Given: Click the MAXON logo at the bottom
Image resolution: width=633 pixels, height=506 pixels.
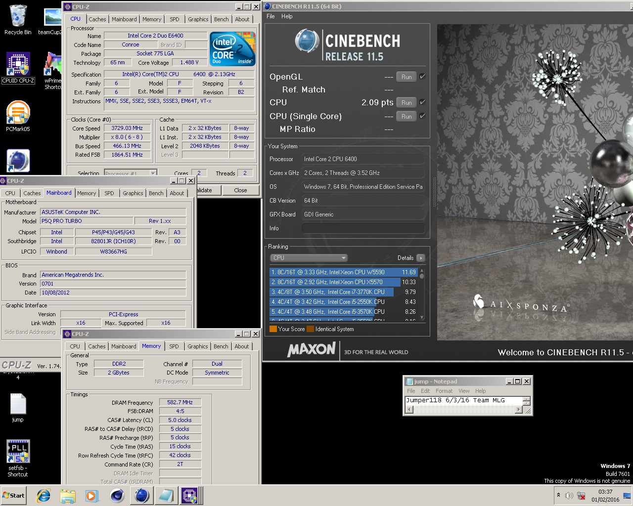Looking at the screenshot, I should [312, 349].
